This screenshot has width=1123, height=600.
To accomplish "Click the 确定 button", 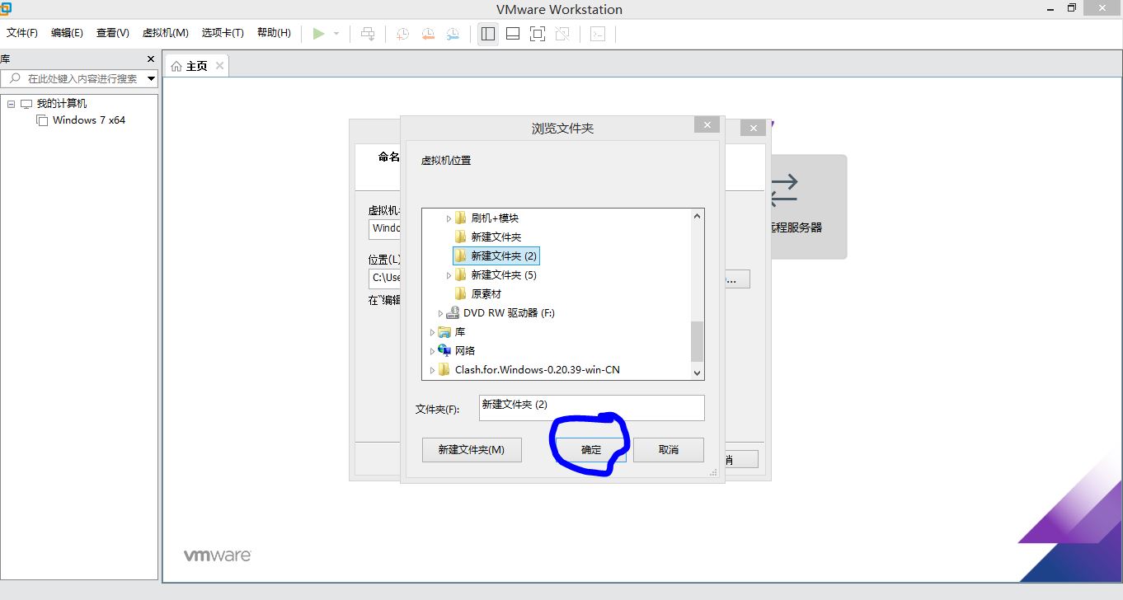I will (591, 450).
